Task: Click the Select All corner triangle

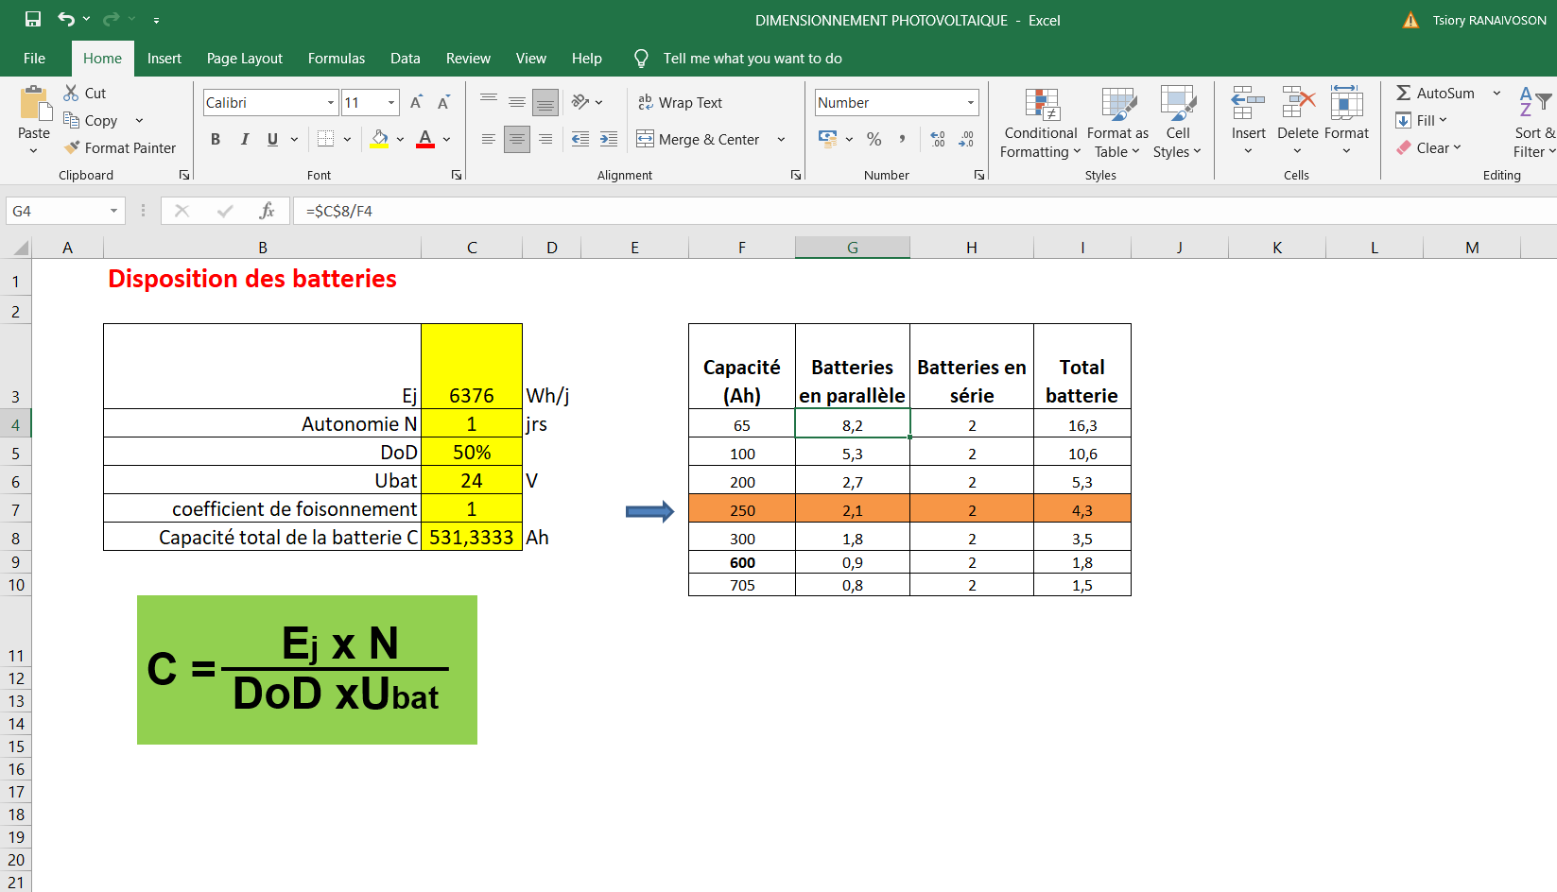Action: [21, 249]
